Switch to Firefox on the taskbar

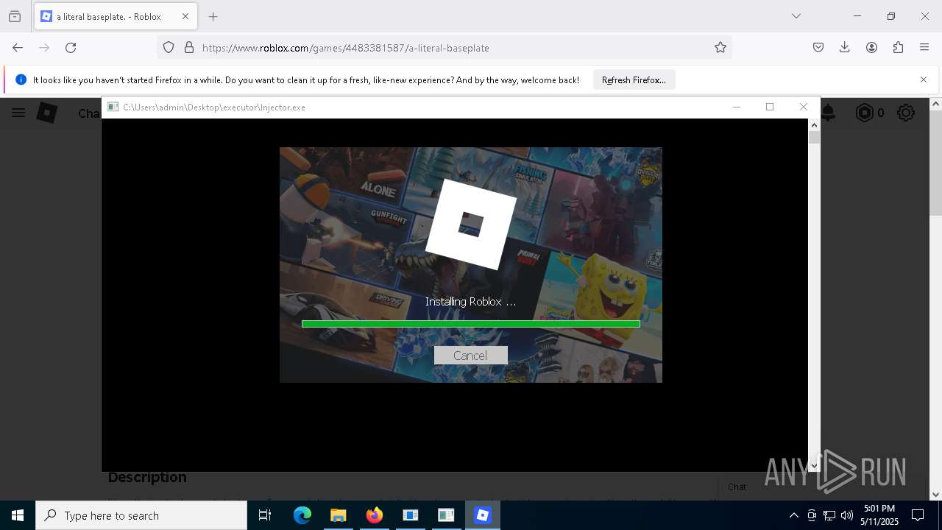point(374,515)
